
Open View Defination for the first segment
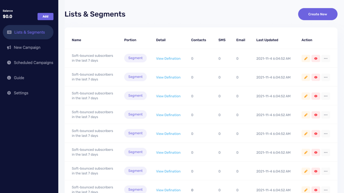168,58
